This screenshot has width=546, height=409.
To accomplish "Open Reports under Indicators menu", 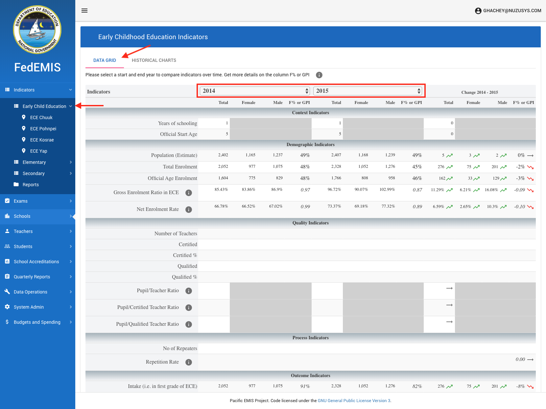I will tap(31, 185).
